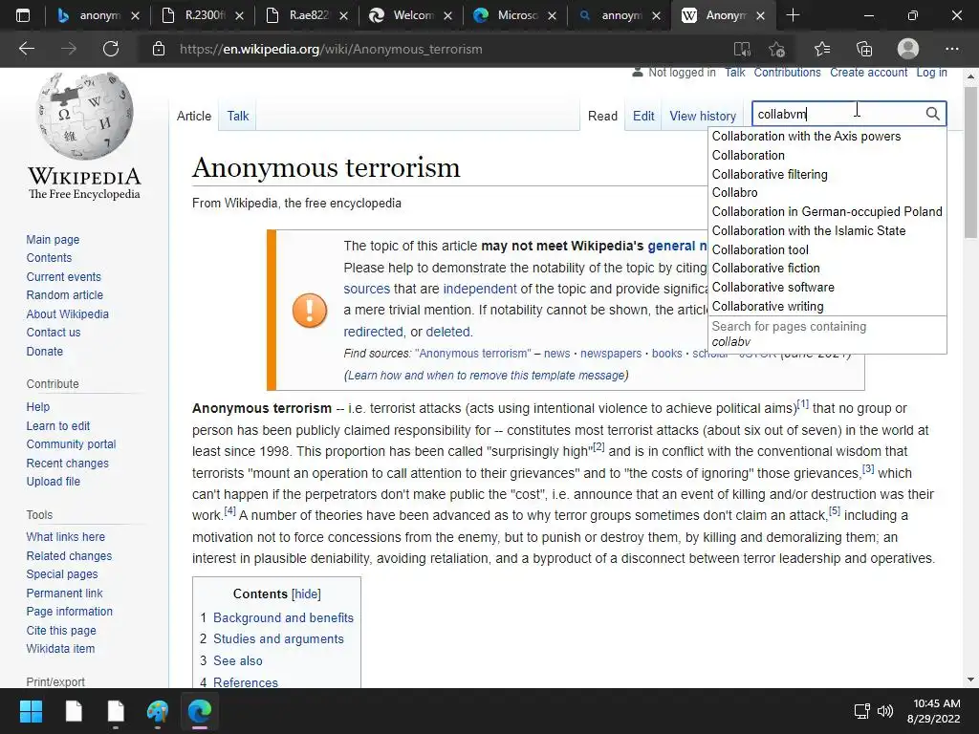Screen dimensions: 979x734
Task: Open the tab actions menu icon
Action: point(23,15)
